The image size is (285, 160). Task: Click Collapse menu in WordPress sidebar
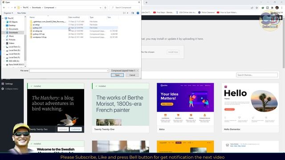coord(10,89)
